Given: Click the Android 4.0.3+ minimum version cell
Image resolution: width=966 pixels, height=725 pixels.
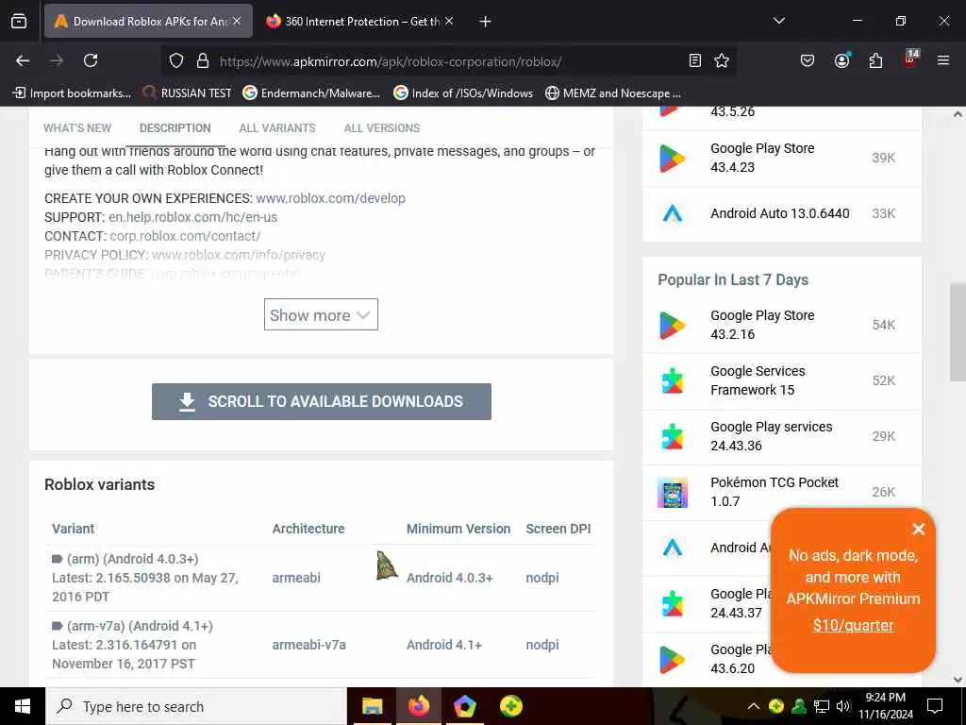Looking at the screenshot, I should (450, 578).
